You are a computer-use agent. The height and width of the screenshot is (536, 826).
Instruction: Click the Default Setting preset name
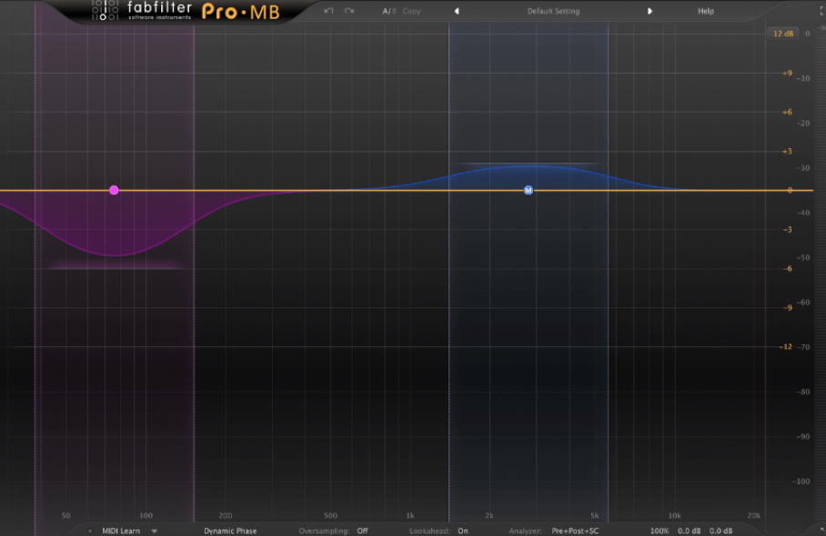pos(553,11)
